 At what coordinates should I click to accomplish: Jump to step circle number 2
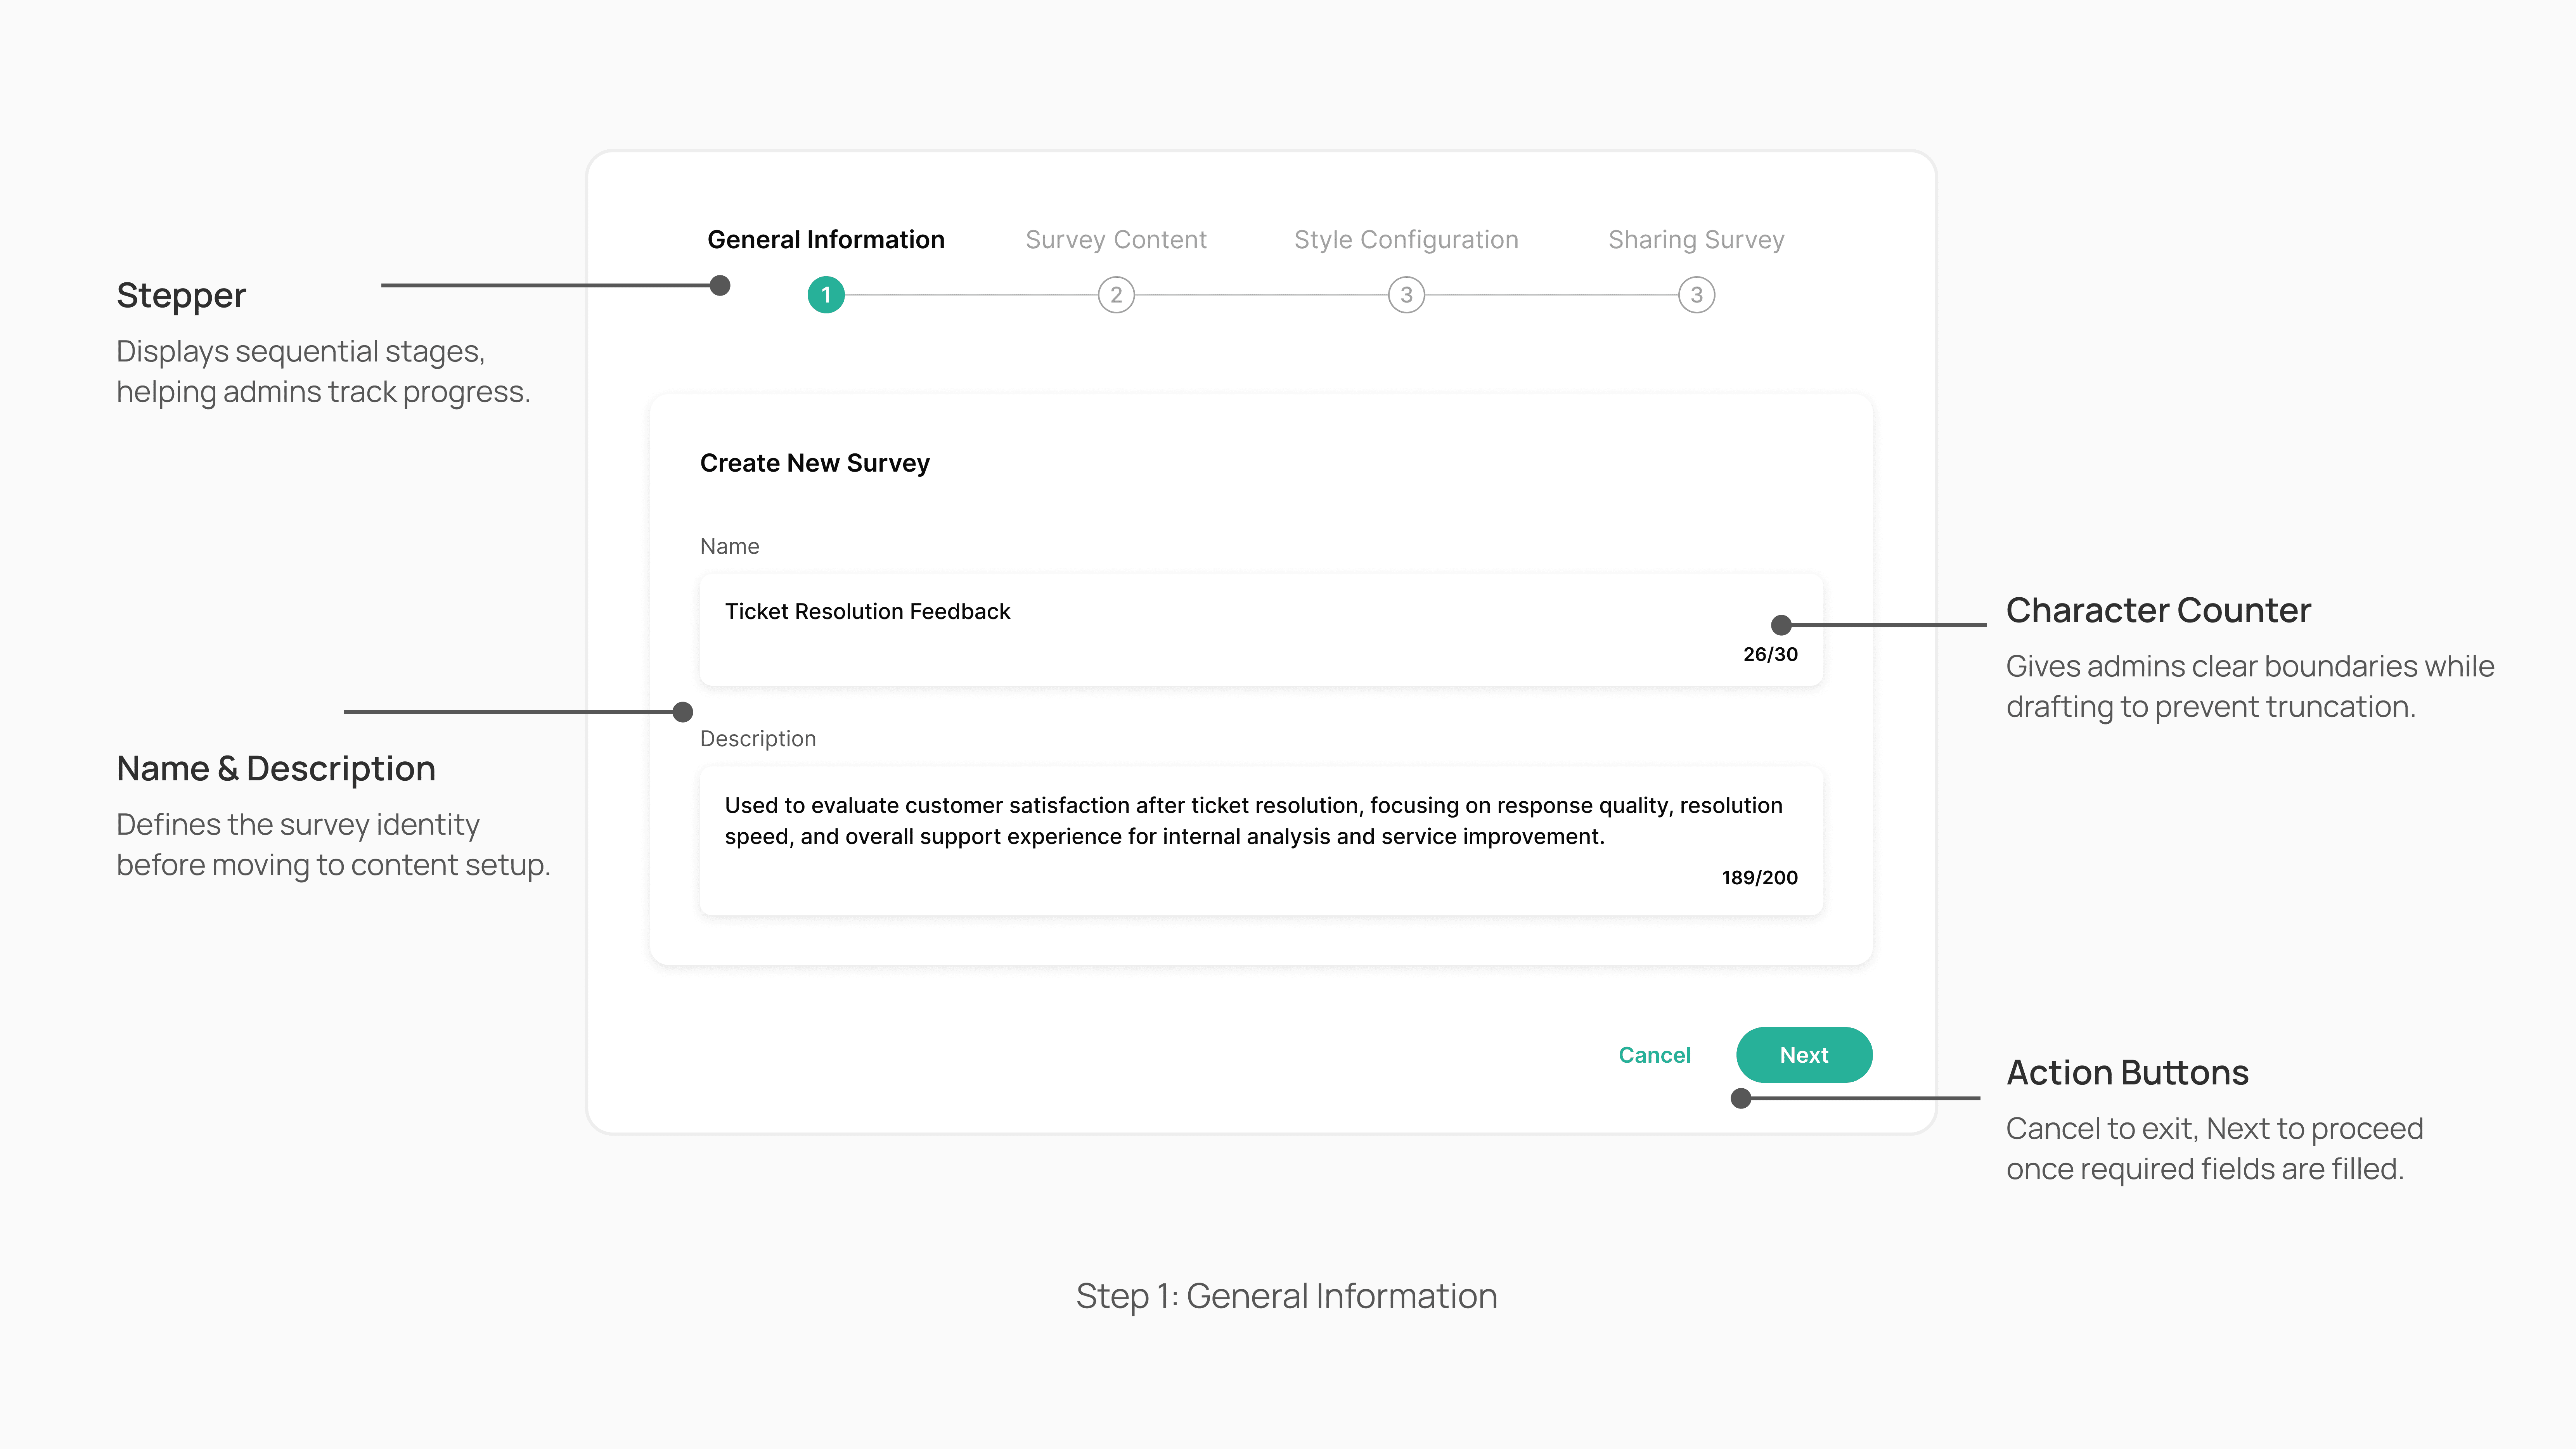[1116, 295]
